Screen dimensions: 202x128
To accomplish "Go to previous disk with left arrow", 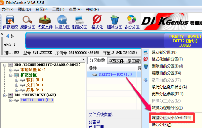I will tap(2, 34).
